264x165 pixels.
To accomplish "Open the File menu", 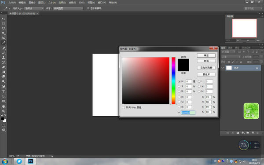I will click(12, 3).
